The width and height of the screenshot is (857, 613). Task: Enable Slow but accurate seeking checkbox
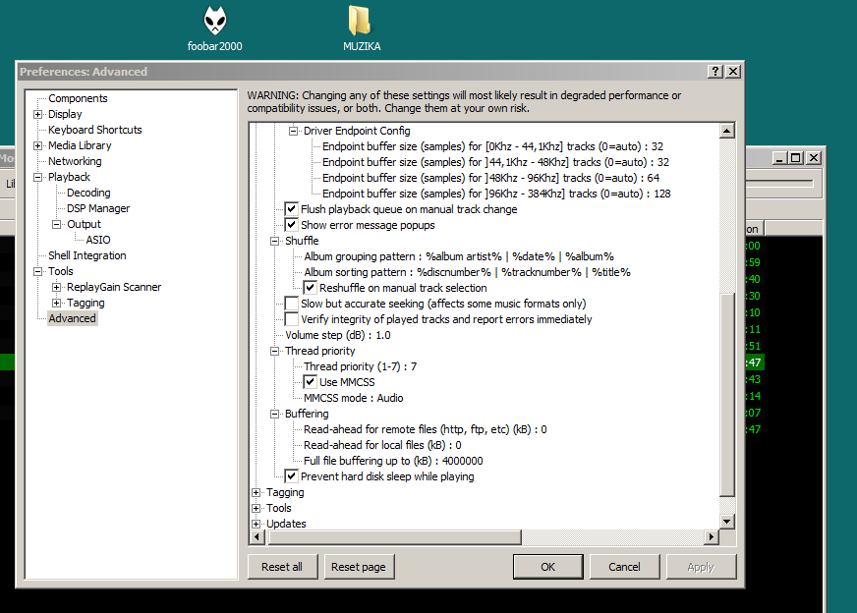click(x=292, y=304)
